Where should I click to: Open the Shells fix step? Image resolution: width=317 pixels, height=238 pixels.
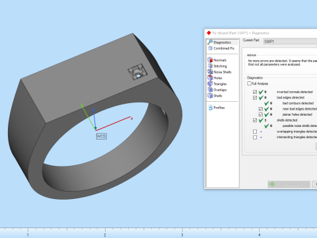(215, 96)
